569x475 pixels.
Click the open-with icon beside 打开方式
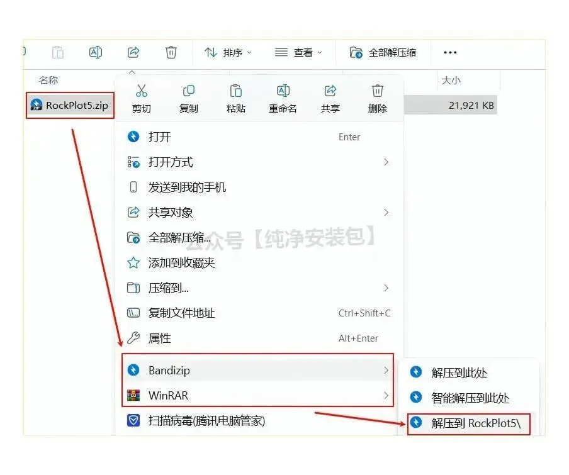click(x=133, y=162)
